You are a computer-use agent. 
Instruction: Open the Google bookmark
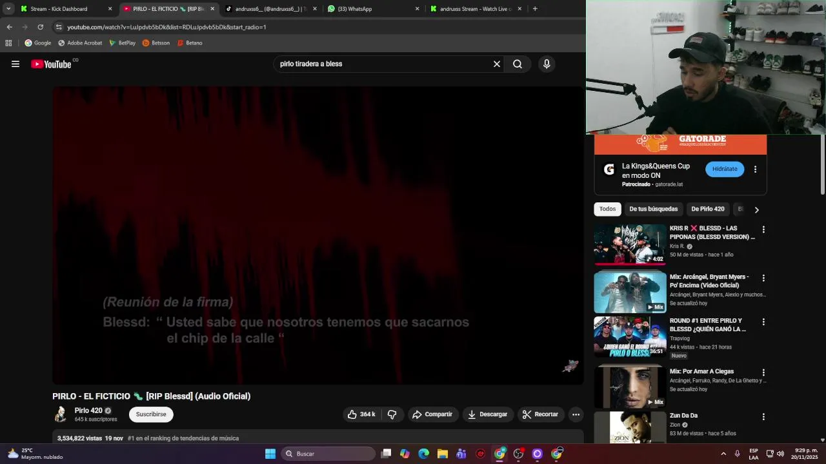pos(38,43)
